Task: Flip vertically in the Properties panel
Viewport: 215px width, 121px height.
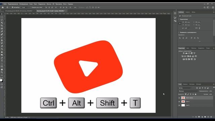Action: (x=199, y=28)
